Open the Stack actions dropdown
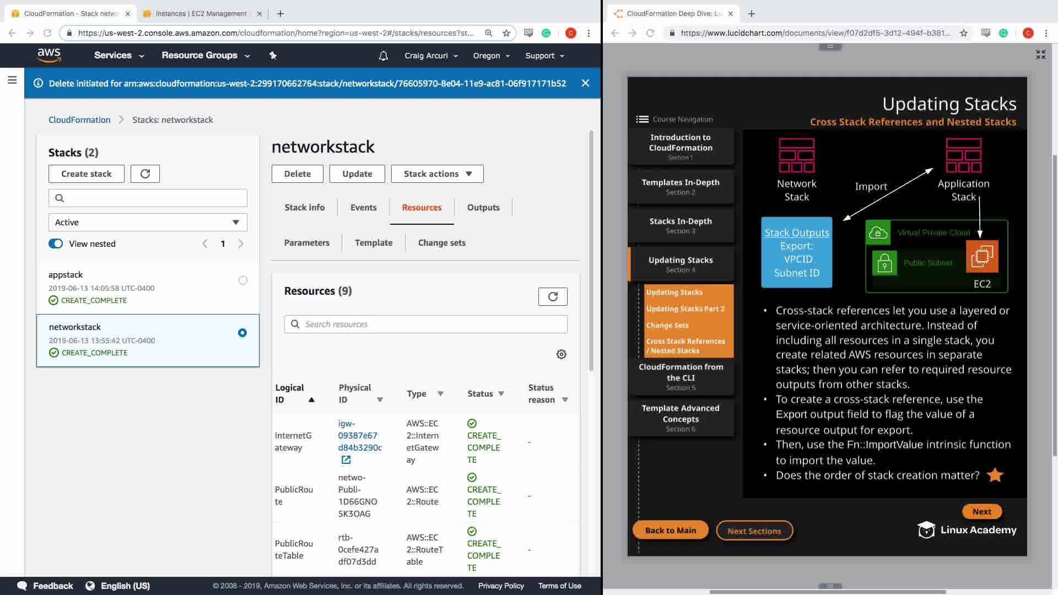This screenshot has width=1058, height=595. [x=437, y=174]
